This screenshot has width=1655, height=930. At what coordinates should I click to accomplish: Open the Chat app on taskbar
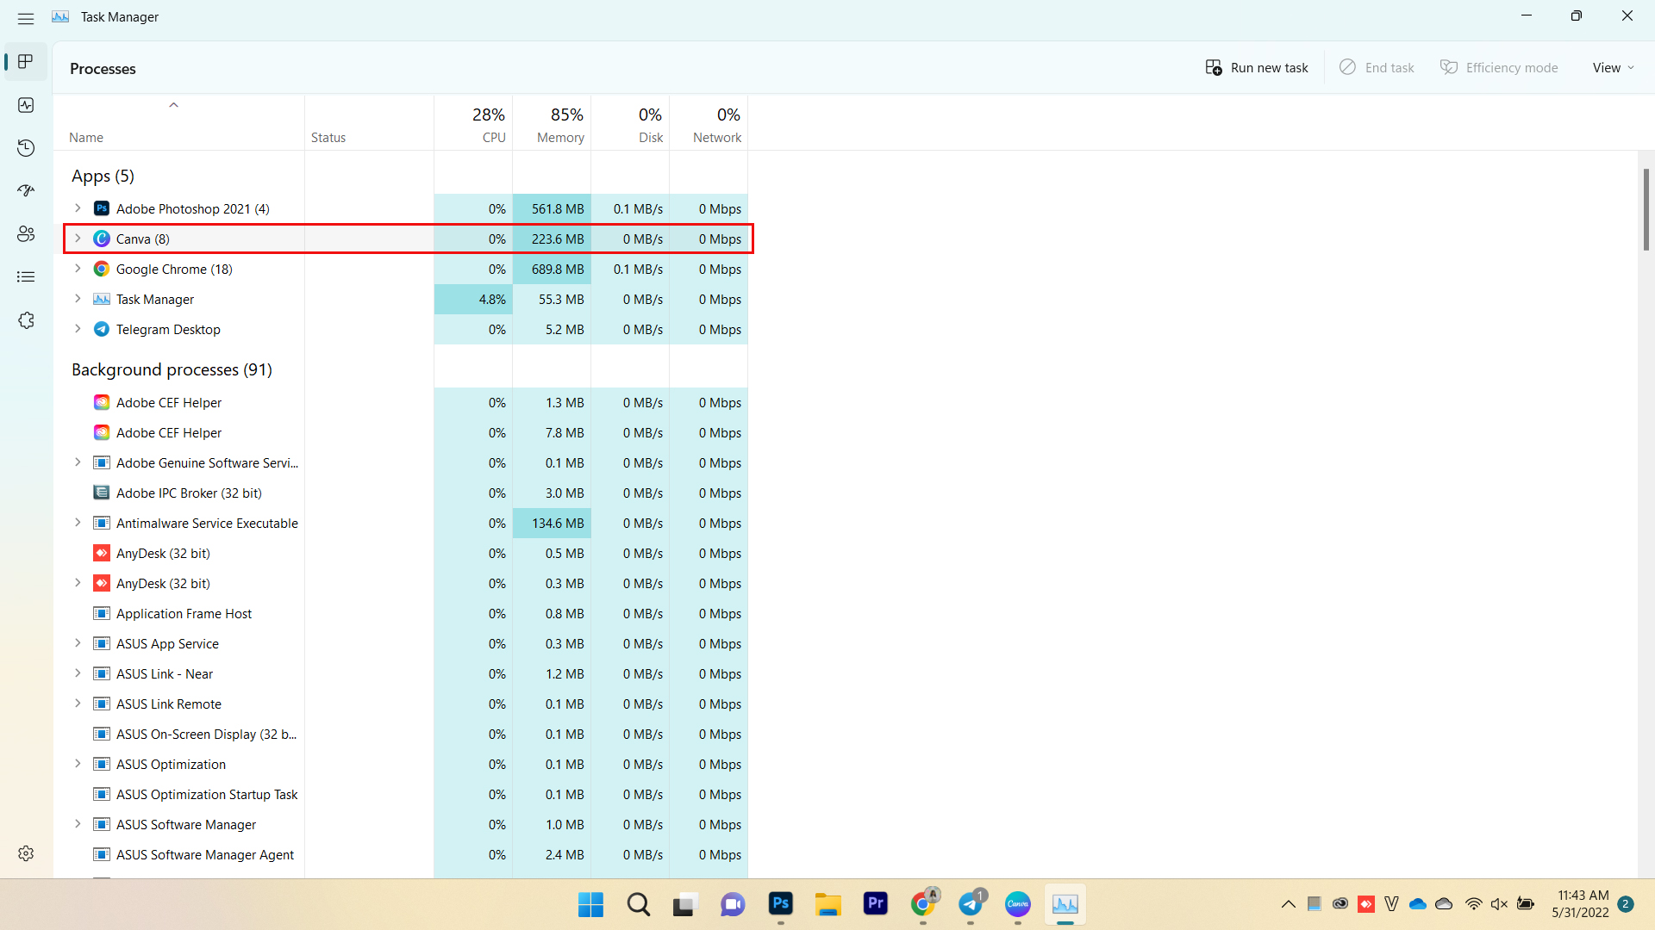coord(733,904)
